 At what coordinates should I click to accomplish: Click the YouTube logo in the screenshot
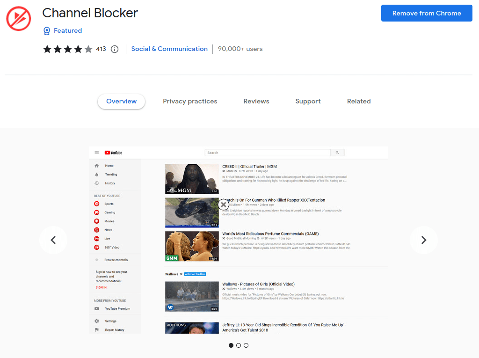[113, 153]
